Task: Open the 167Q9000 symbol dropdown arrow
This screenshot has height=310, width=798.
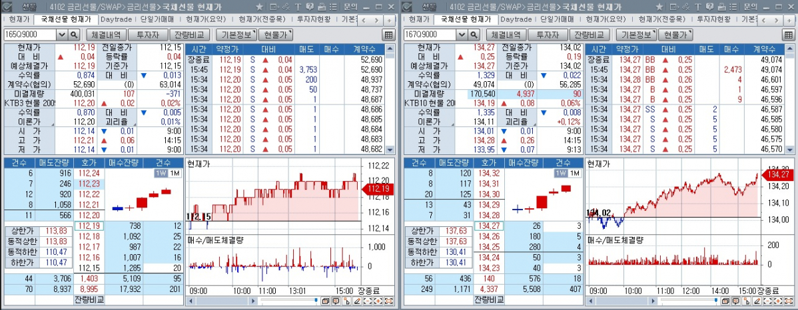Action: pos(462,35)
